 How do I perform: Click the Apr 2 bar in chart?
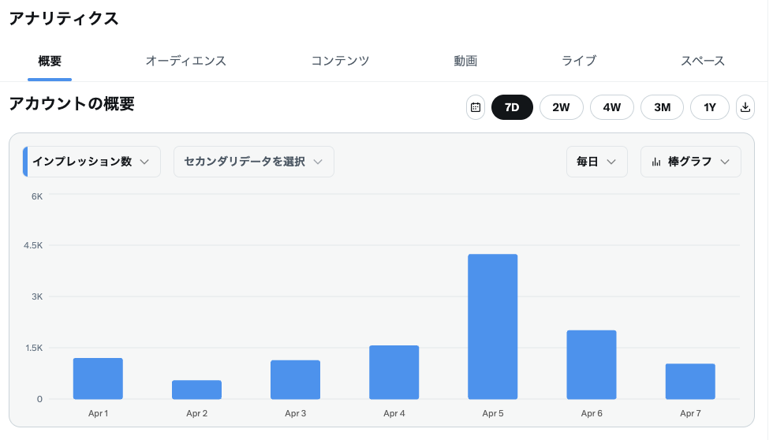click(196, 390)
